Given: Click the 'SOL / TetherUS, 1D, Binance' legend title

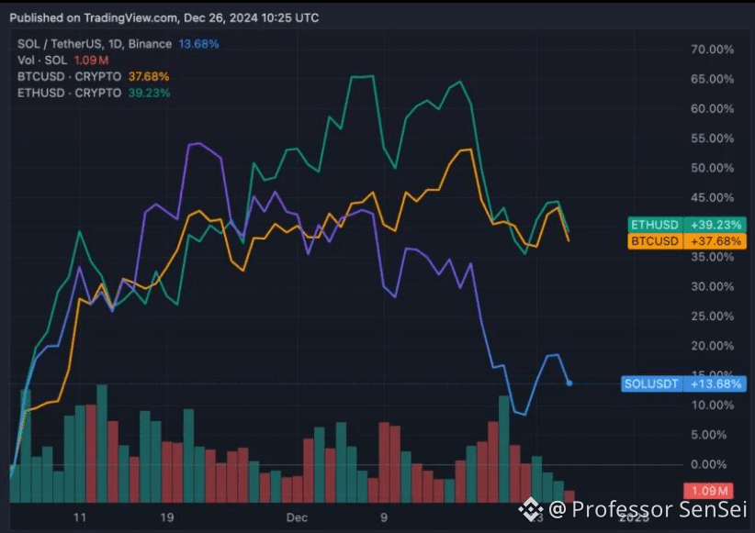Looking at the screenshot, I should click(x=95, y=44).
